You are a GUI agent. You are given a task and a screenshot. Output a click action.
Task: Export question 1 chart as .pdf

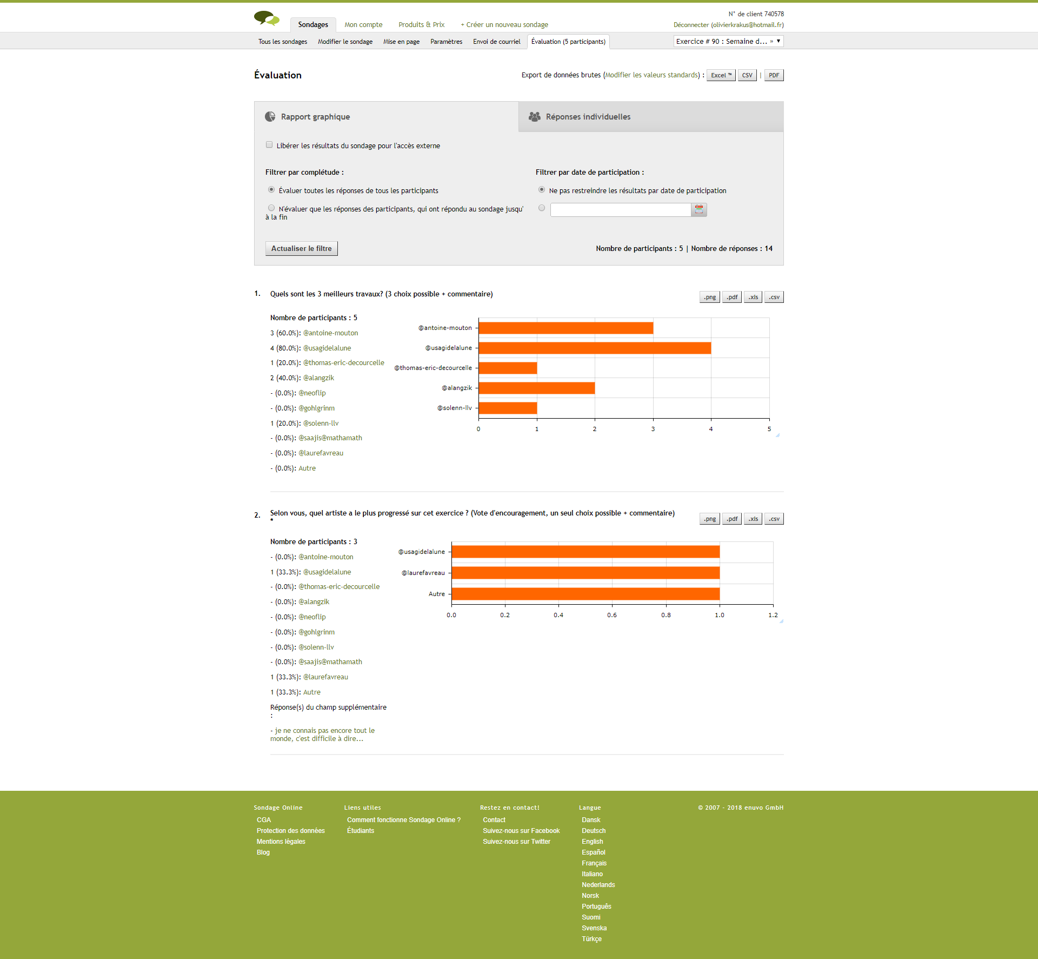point(731,297)
